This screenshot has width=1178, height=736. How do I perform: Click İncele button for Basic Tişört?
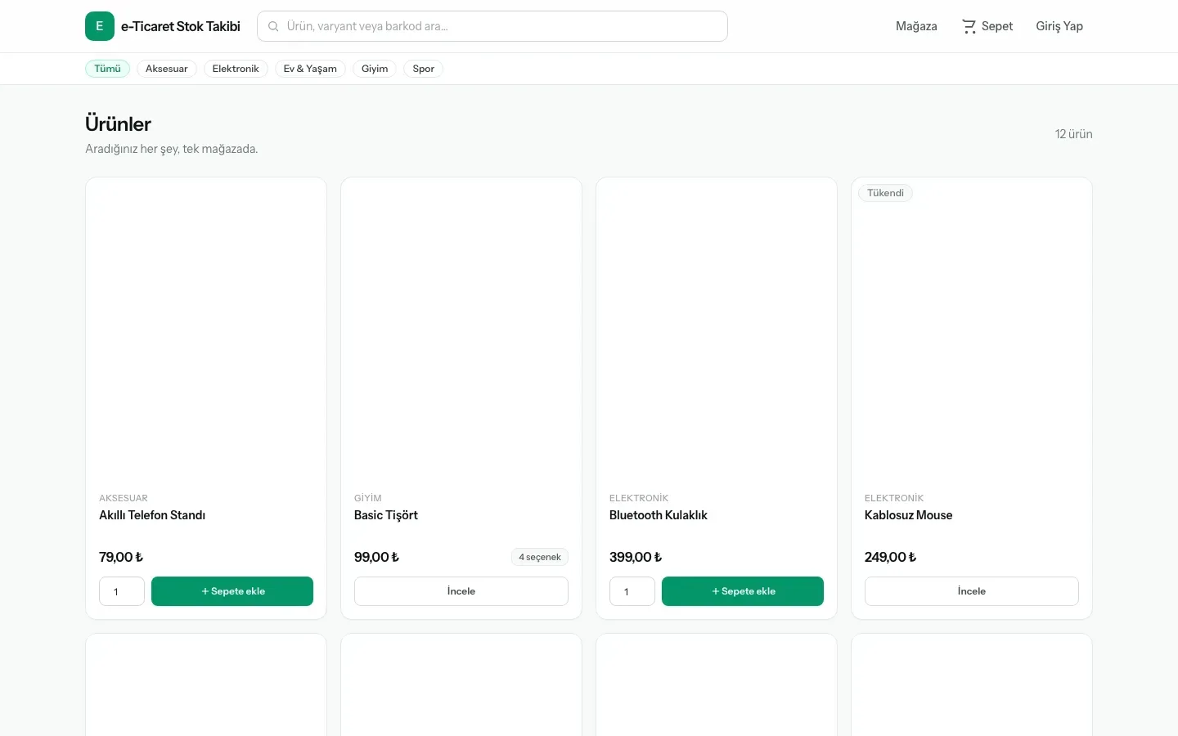tap(461, 591)
